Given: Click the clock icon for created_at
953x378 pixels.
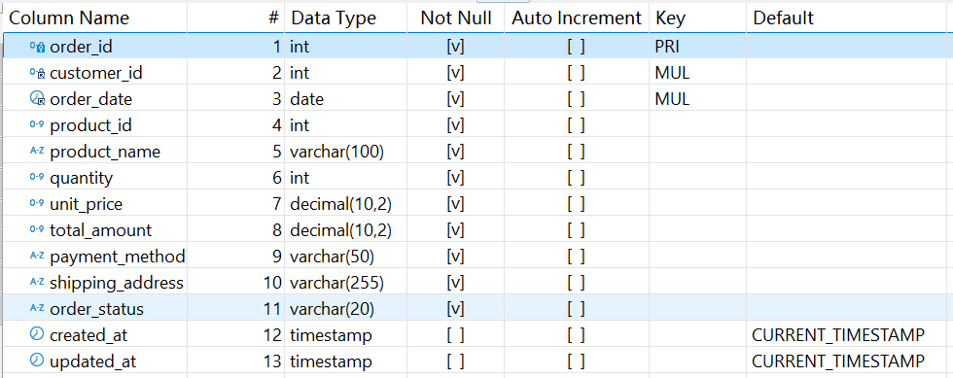Looking at the screenshot, I should tap(37, 334).
